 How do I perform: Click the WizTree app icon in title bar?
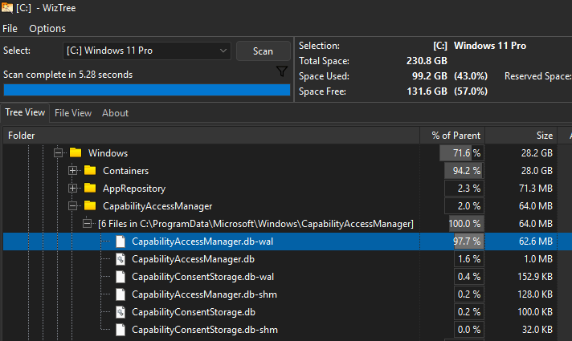point(7,7)
